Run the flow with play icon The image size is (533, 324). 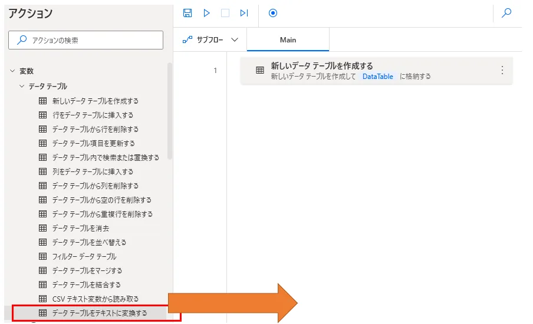tap(206, 13)
